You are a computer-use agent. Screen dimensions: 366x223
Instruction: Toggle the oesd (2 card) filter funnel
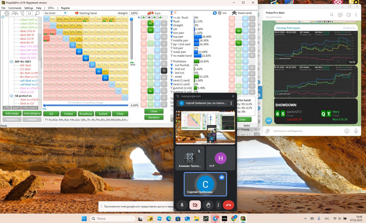tap(172, 80)
